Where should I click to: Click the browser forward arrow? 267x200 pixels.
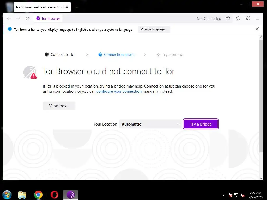tap(18, 18)
